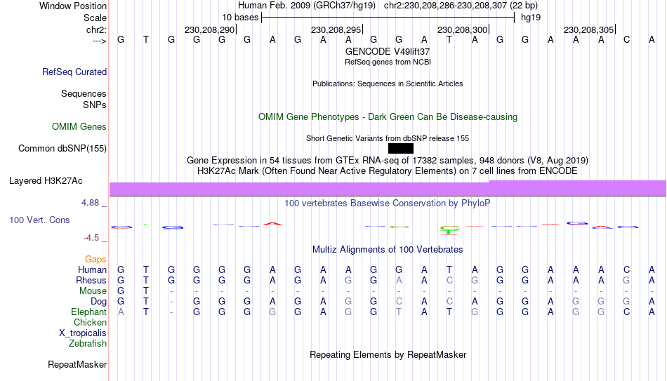This screenshot has height=381, width=667.
Task: Click 100 vertebrates Basewise Conservation title
Action: tap(388, 203)
